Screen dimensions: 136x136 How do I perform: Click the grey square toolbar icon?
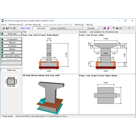click(x=14, y=28)
